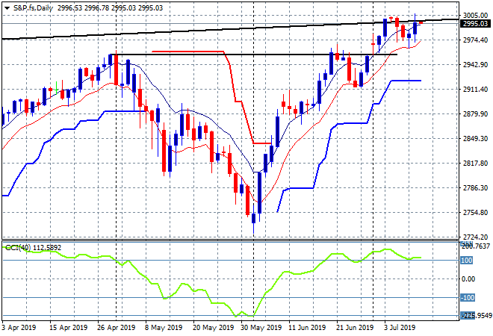Click the -100 level marker on CCI
The height and width of the screenshot is (336, 493).
coord(468,298)
